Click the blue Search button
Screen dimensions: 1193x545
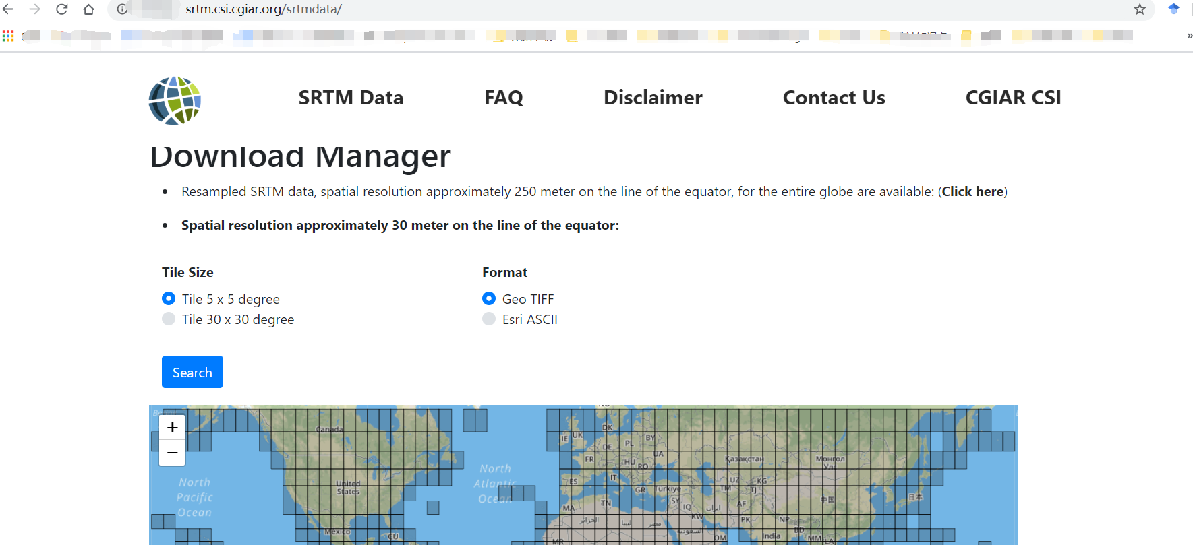click(x=192, y=372)
